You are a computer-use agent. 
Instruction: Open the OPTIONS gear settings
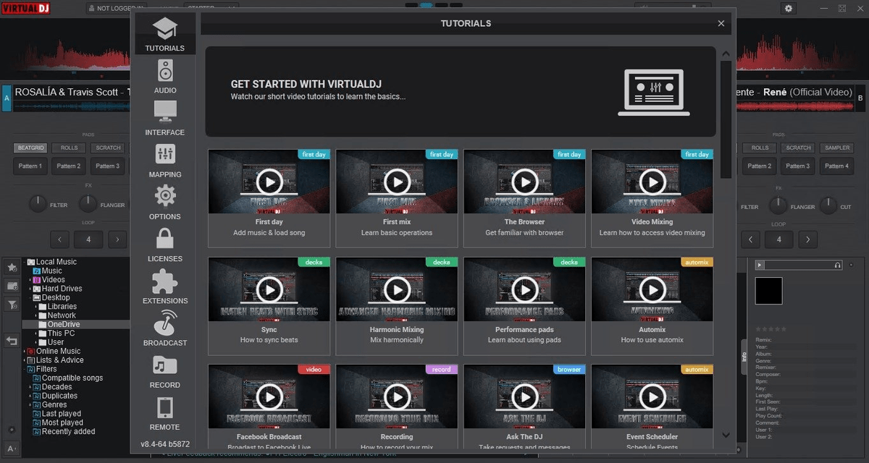164,203
